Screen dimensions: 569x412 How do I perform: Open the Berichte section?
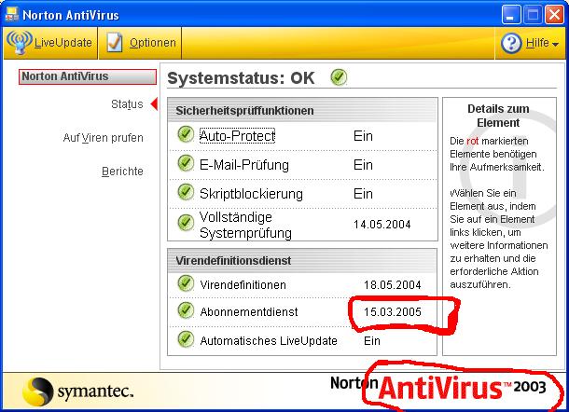click(122, 172)
